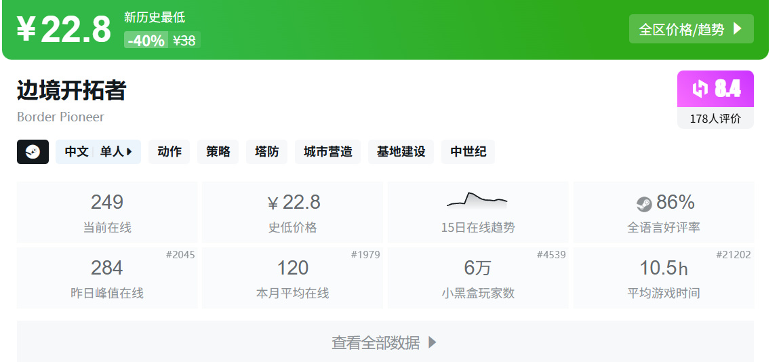Select the 塔防 genre tag

[x=267, y=152]
